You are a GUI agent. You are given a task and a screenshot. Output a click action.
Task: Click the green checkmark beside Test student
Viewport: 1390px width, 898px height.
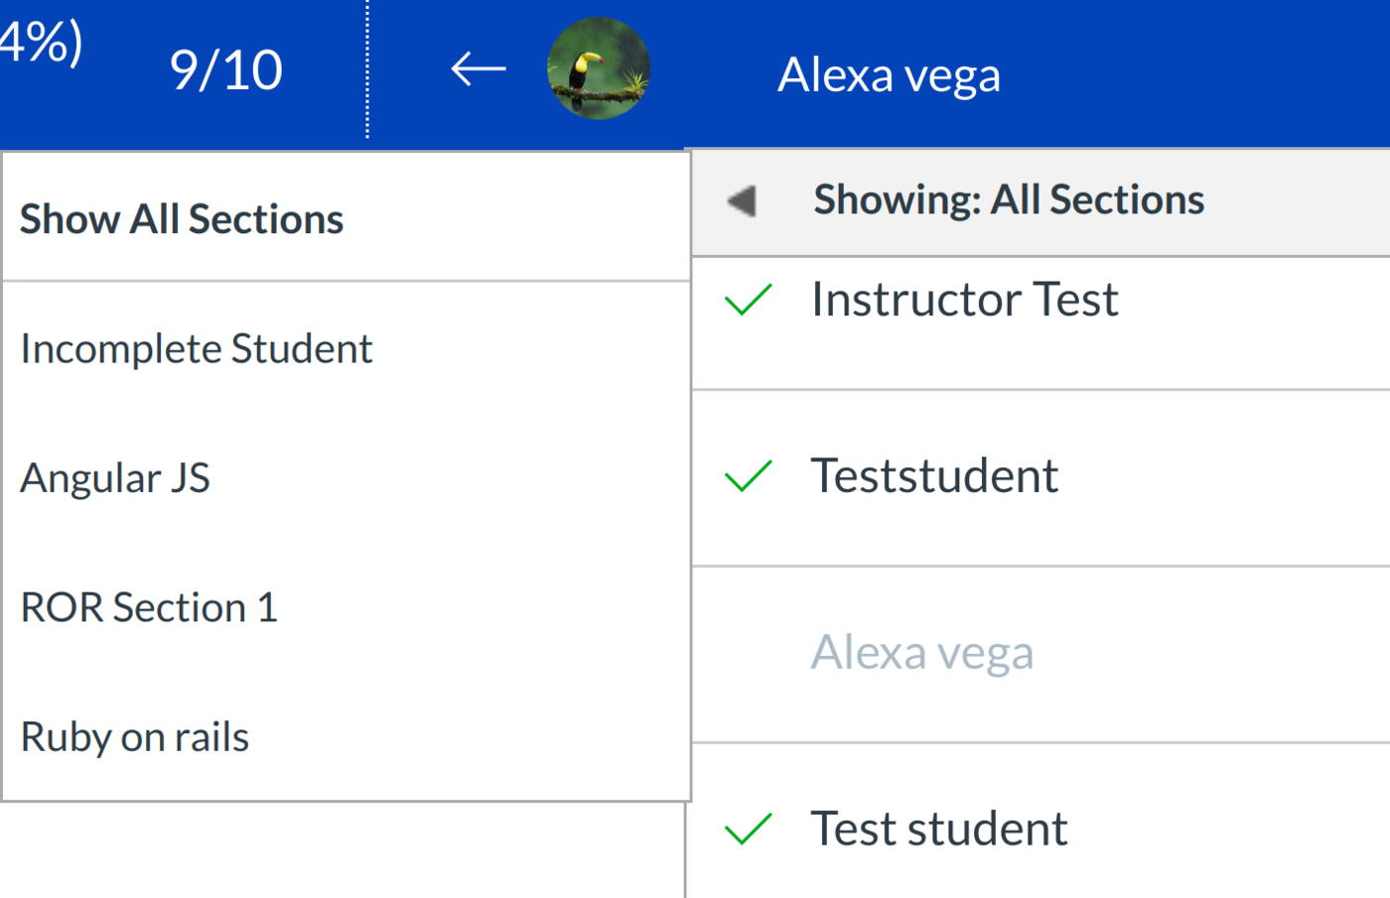749,829
